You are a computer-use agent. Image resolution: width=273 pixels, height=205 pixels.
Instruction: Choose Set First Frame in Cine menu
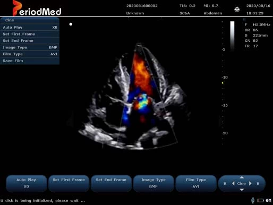pyautogui.click(x=30, y=34)
